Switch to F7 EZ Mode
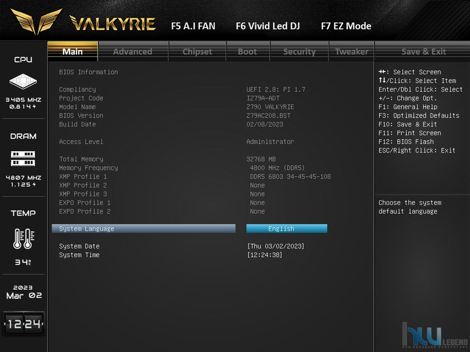 346,26
